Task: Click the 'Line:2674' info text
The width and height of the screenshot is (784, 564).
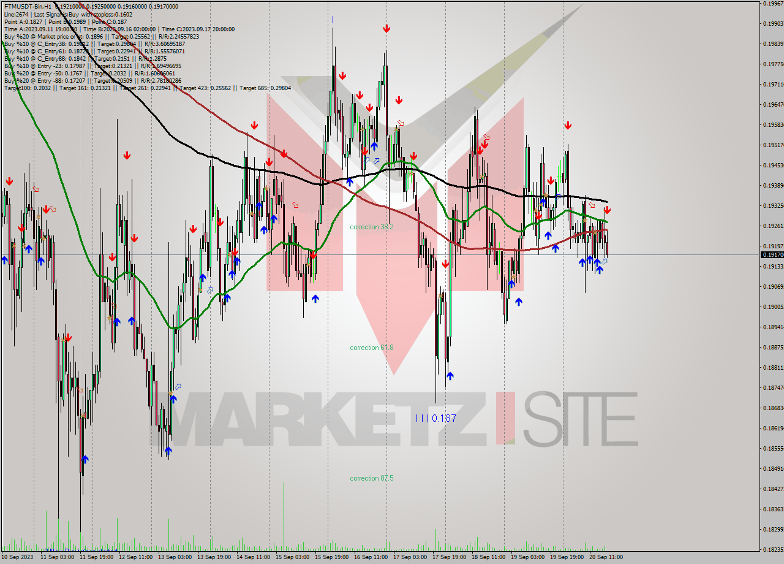Action: click(17, 14)
